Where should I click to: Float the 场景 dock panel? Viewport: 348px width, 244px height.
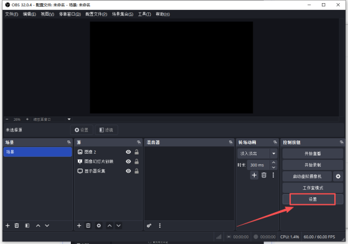click(69, 143)
